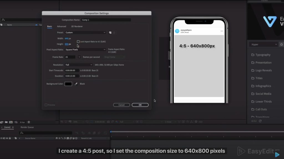Toggle the Preview checkbox
This screenshot has width=284, height=159.
tap(46, 105)
